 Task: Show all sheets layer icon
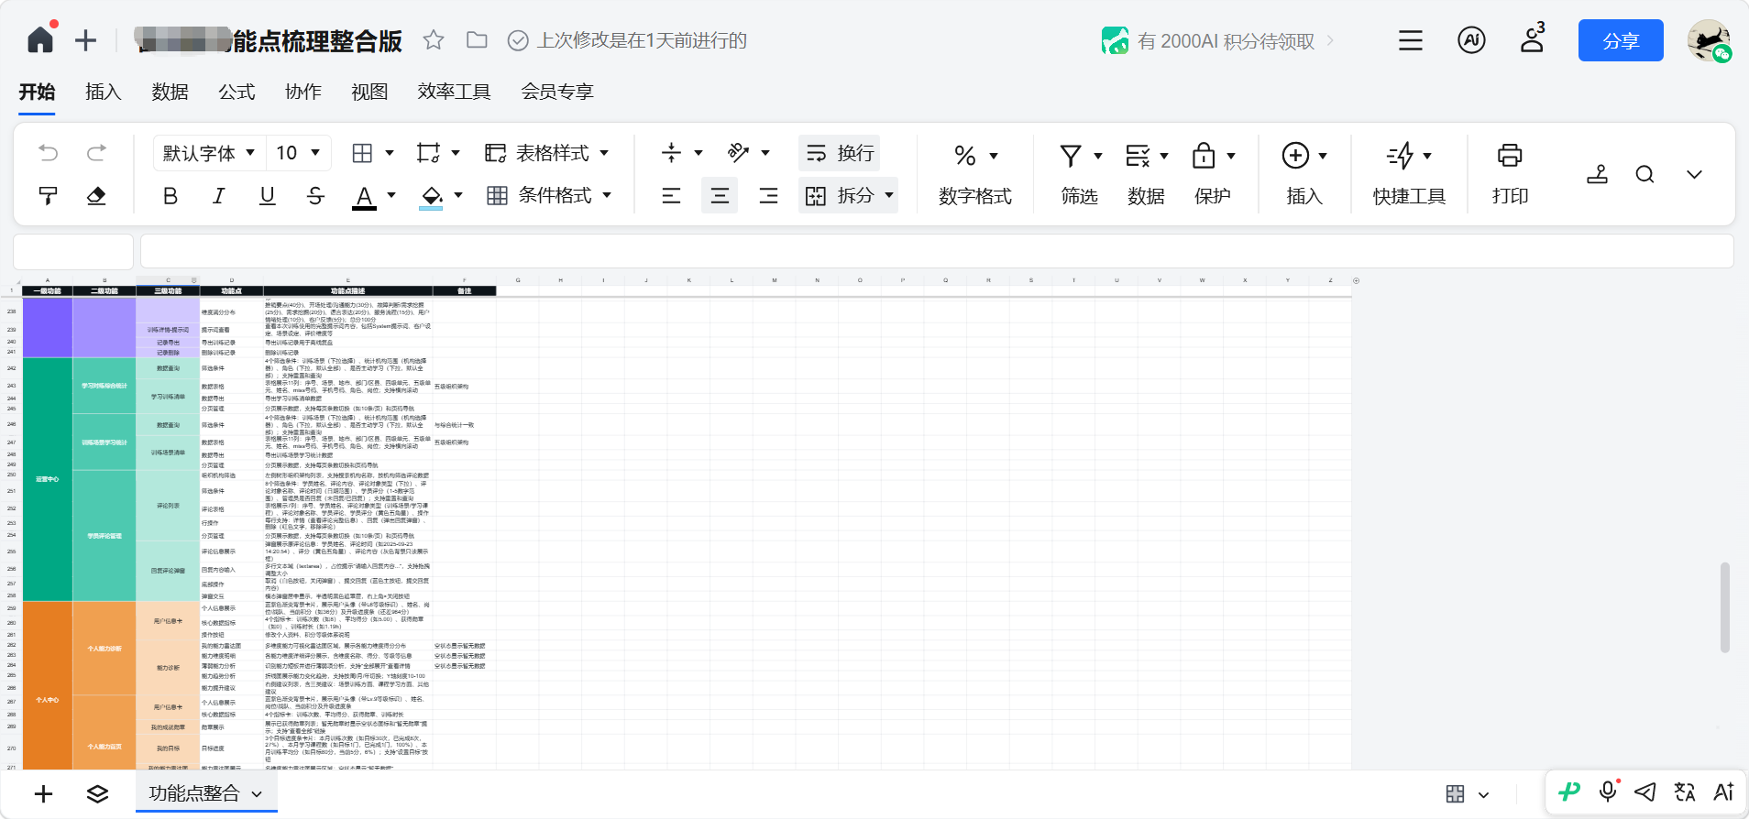[x=98, y=793]
